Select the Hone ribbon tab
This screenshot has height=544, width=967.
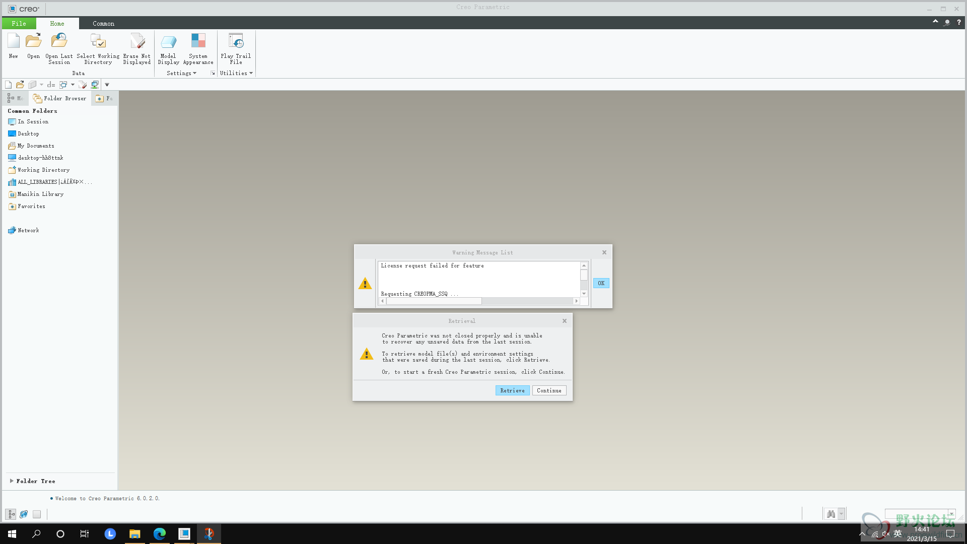pos(57,23)
